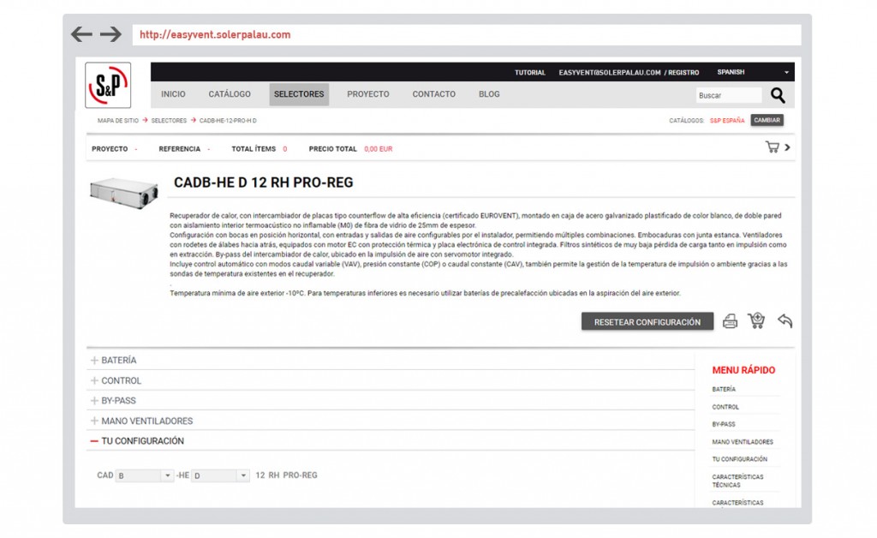Expand the CONTROL section
This screenshot has height=538, width=877.
coord(391,381)
